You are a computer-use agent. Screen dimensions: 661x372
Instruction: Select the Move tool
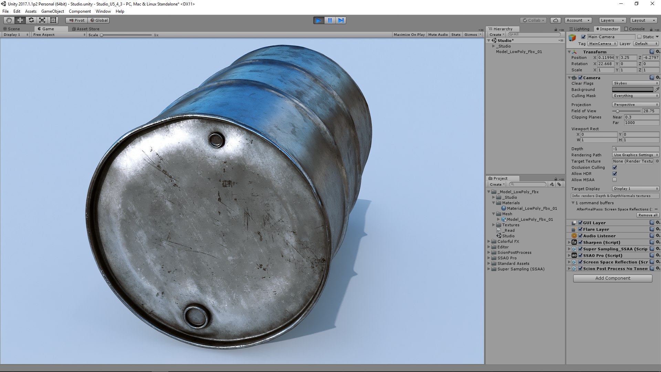[x=20, y=20]
